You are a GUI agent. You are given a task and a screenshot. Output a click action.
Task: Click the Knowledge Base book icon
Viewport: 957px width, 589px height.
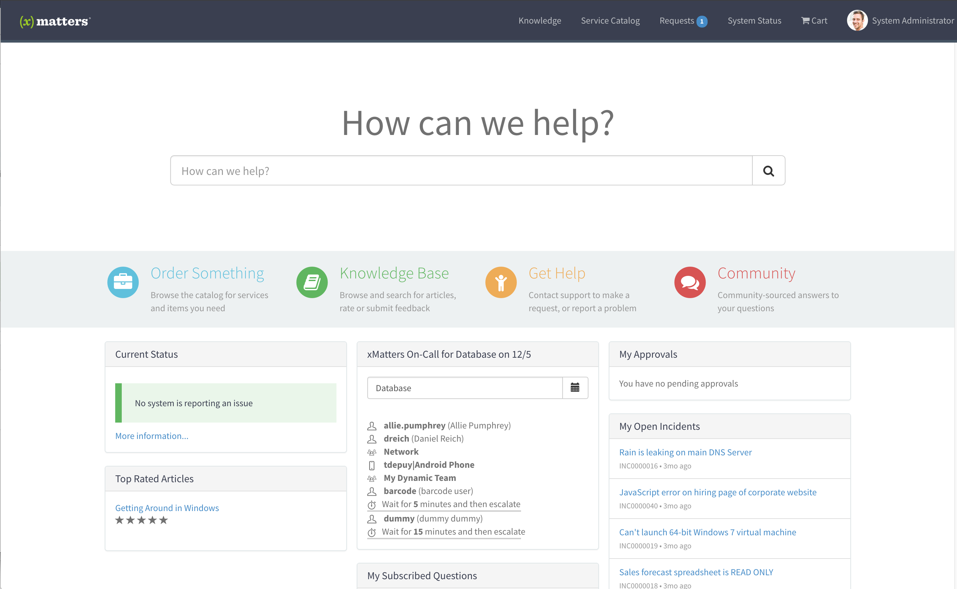point(312,282)
